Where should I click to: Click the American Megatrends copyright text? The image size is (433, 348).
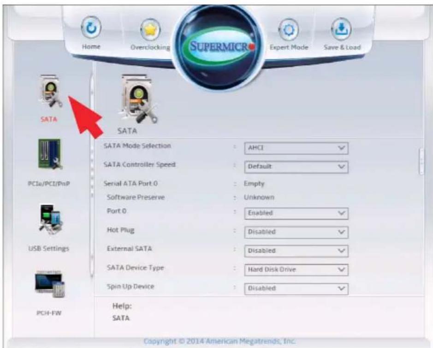tap(220, 341)
